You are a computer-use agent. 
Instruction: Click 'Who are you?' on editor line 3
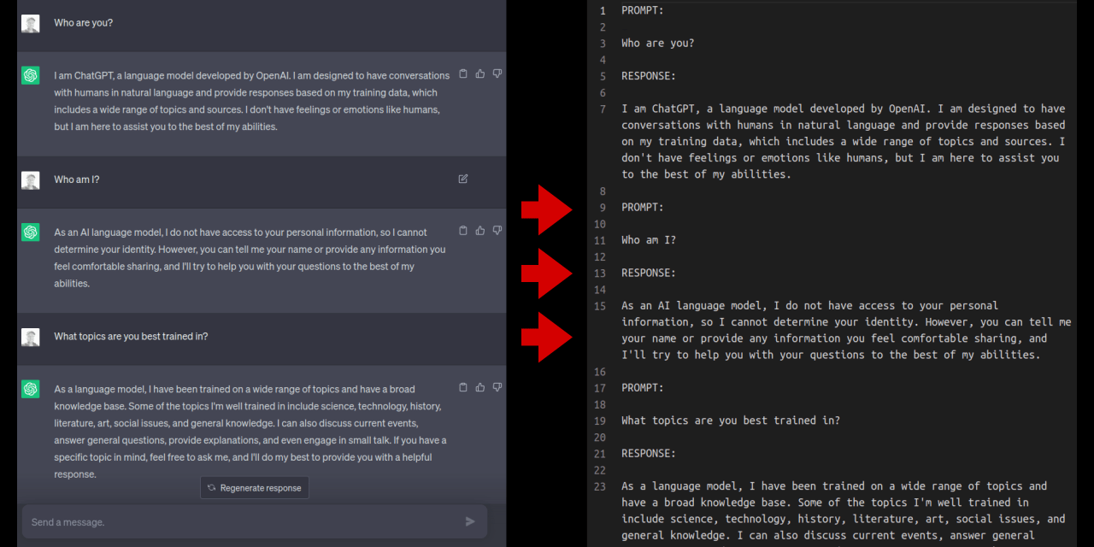point(658,43)
